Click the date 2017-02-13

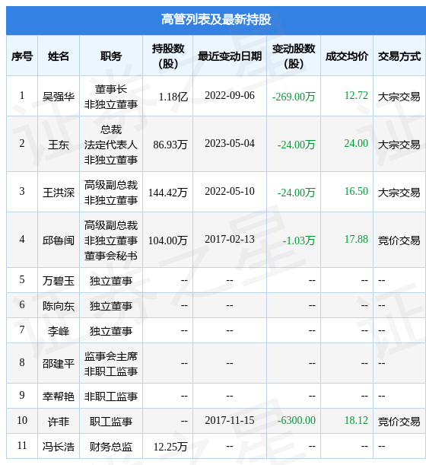(230, 239)
